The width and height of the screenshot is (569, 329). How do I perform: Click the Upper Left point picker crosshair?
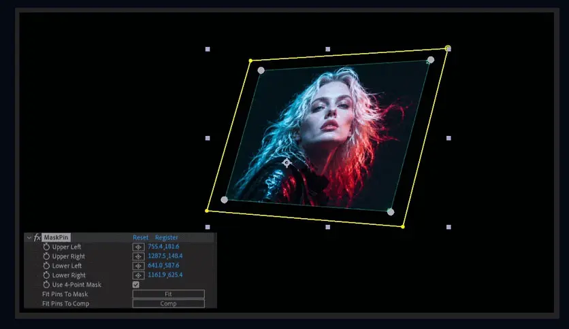pyautogui.click(x=138, y=247)
